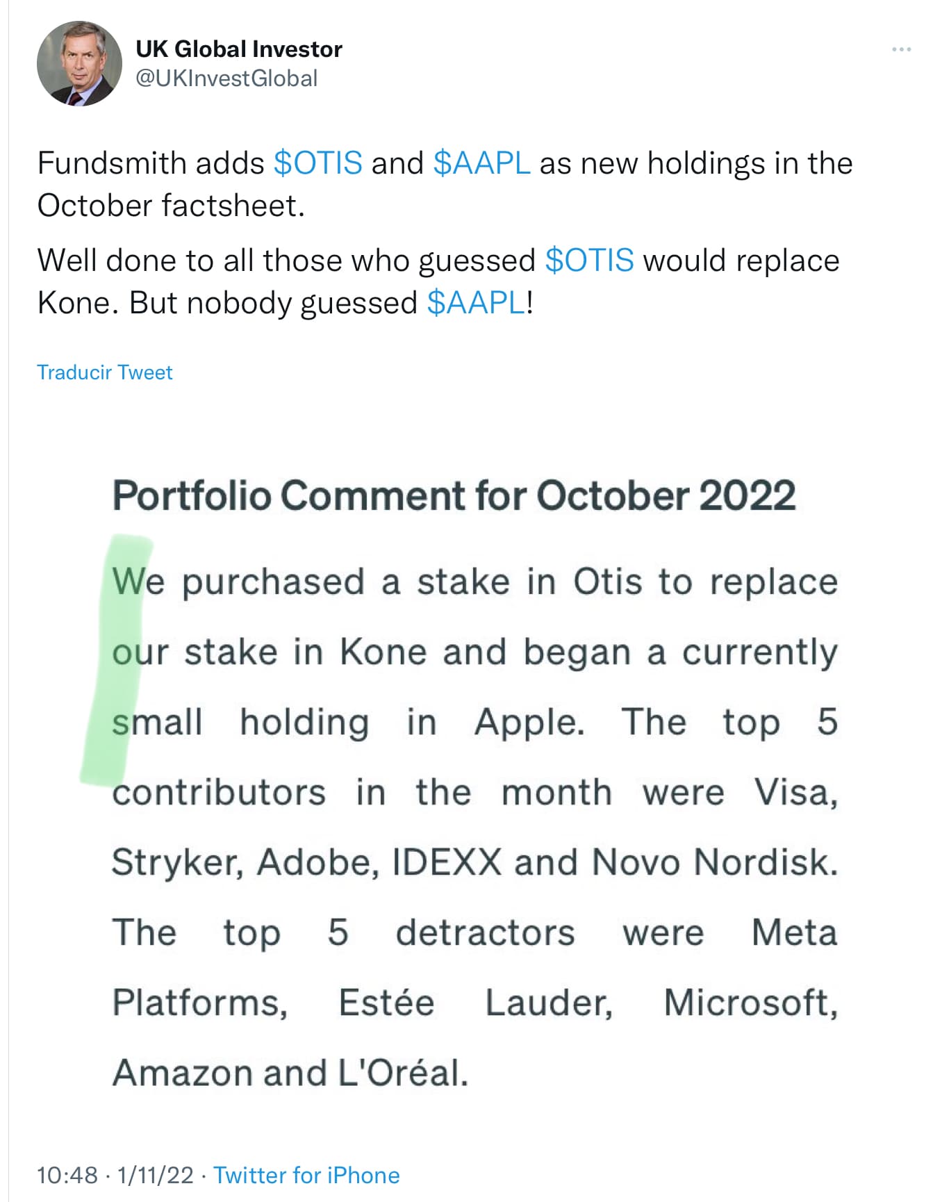Open the UK Global Investor profile avatar
The image size is (942, 1202).
click(79, 64)
